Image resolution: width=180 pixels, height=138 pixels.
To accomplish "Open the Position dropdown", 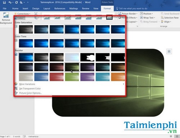I will point(147,14).
